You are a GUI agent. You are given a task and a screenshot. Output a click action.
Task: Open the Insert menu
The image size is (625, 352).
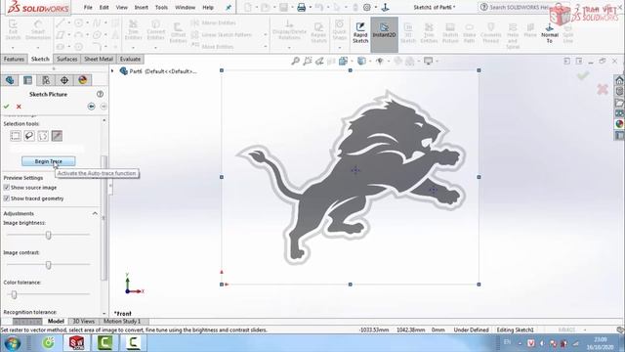(141, 8)
